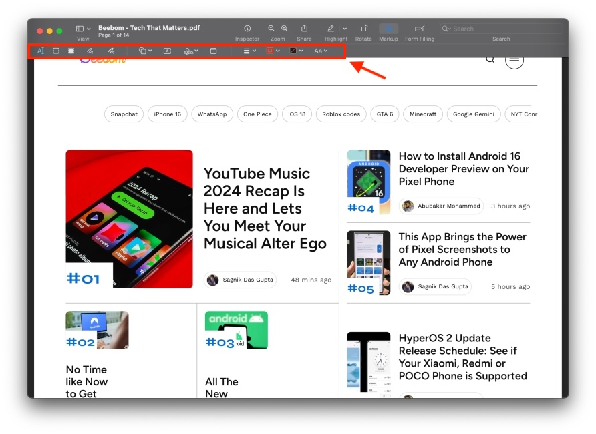
Task: Open the View options menu
Action: 82,29
